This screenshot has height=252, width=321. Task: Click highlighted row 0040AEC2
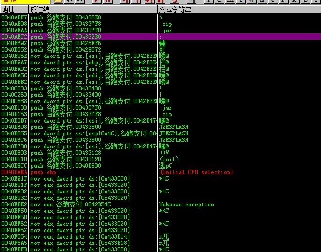coord(160,37)
